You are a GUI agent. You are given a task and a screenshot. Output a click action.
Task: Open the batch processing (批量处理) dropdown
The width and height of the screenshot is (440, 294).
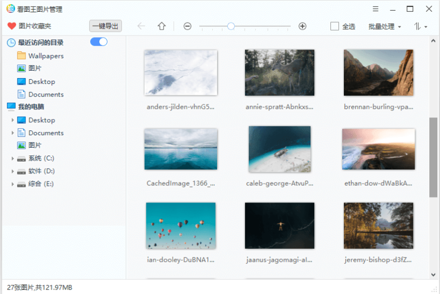[x=384, y=26]
